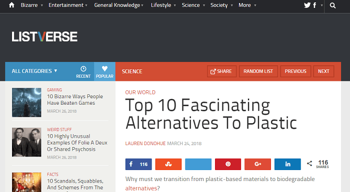Open the Weird Stuff category link
Screen dimensions: 350x192
[59, 130]
